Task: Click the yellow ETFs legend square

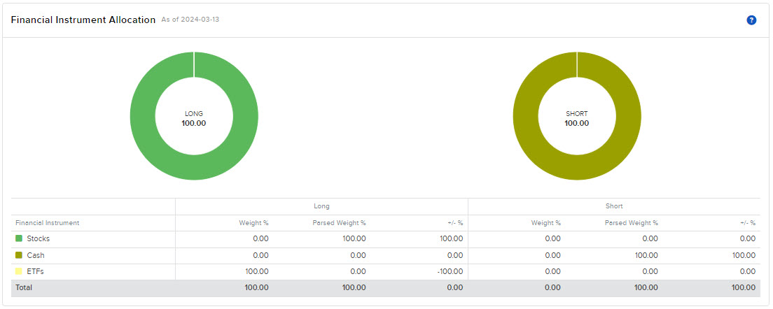Action: (x=19, y=271)
